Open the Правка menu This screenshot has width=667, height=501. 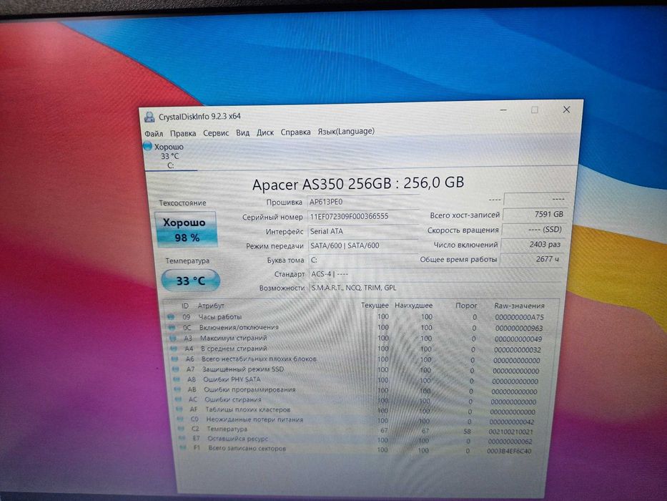tap(183, 133)
